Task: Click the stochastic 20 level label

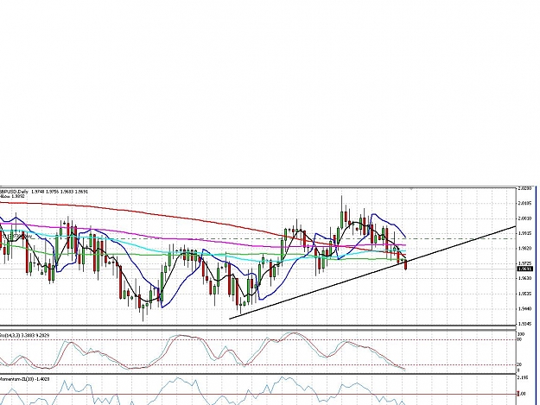Action: point(520,364)
